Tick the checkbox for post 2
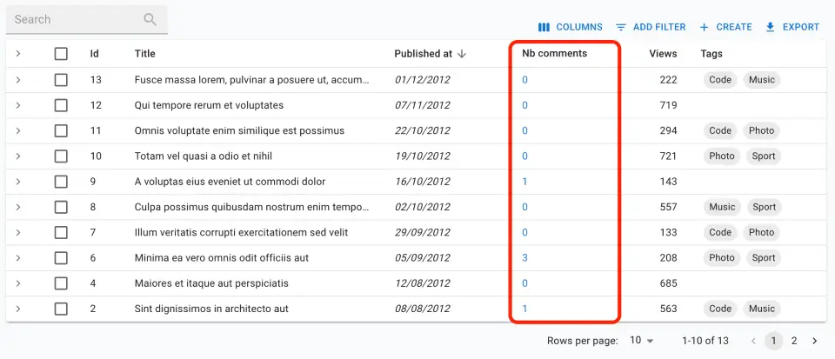 61,309
